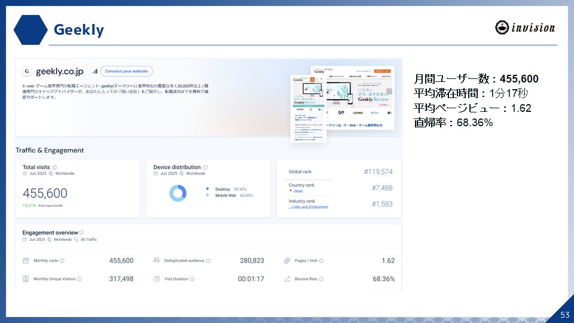The width and height of the screenshot is (574, 323).
Task: Click the Desktop blue legend dot
Action: [x=207, y=189]
